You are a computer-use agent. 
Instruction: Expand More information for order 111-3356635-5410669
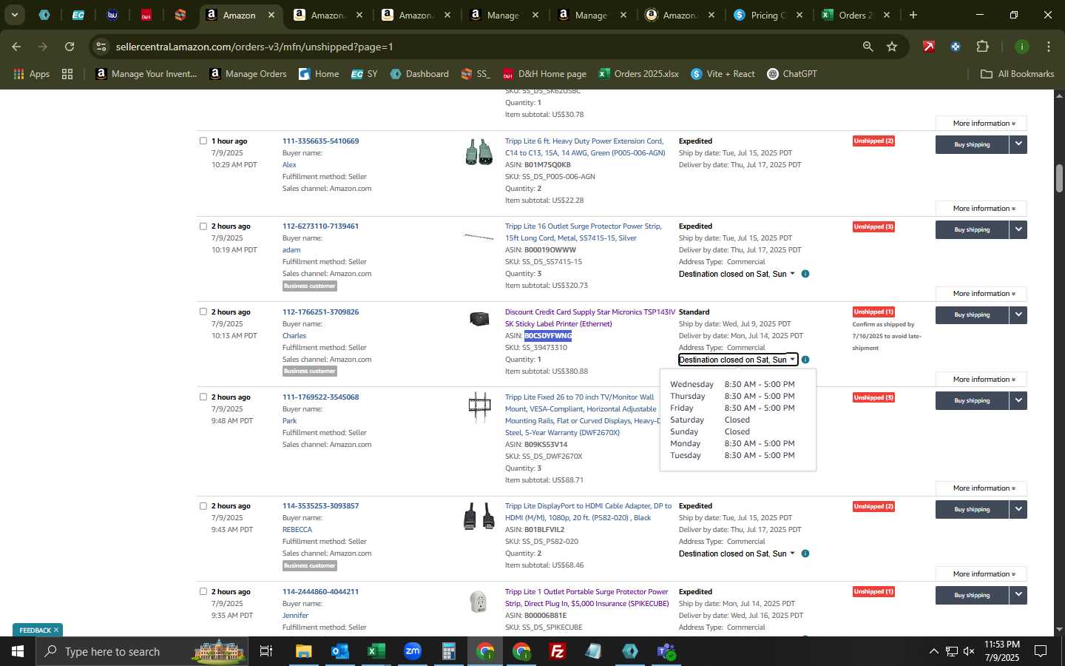tap(981, 209)
